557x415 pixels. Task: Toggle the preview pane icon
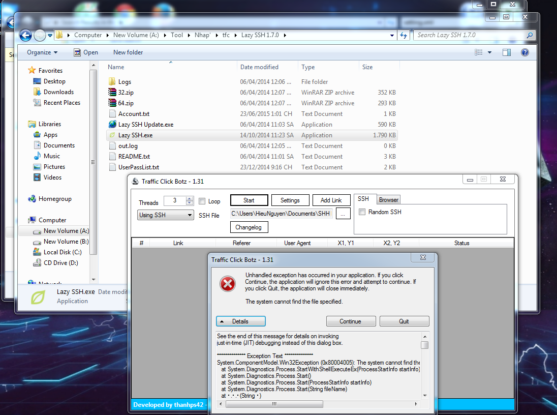click(506, 52)
